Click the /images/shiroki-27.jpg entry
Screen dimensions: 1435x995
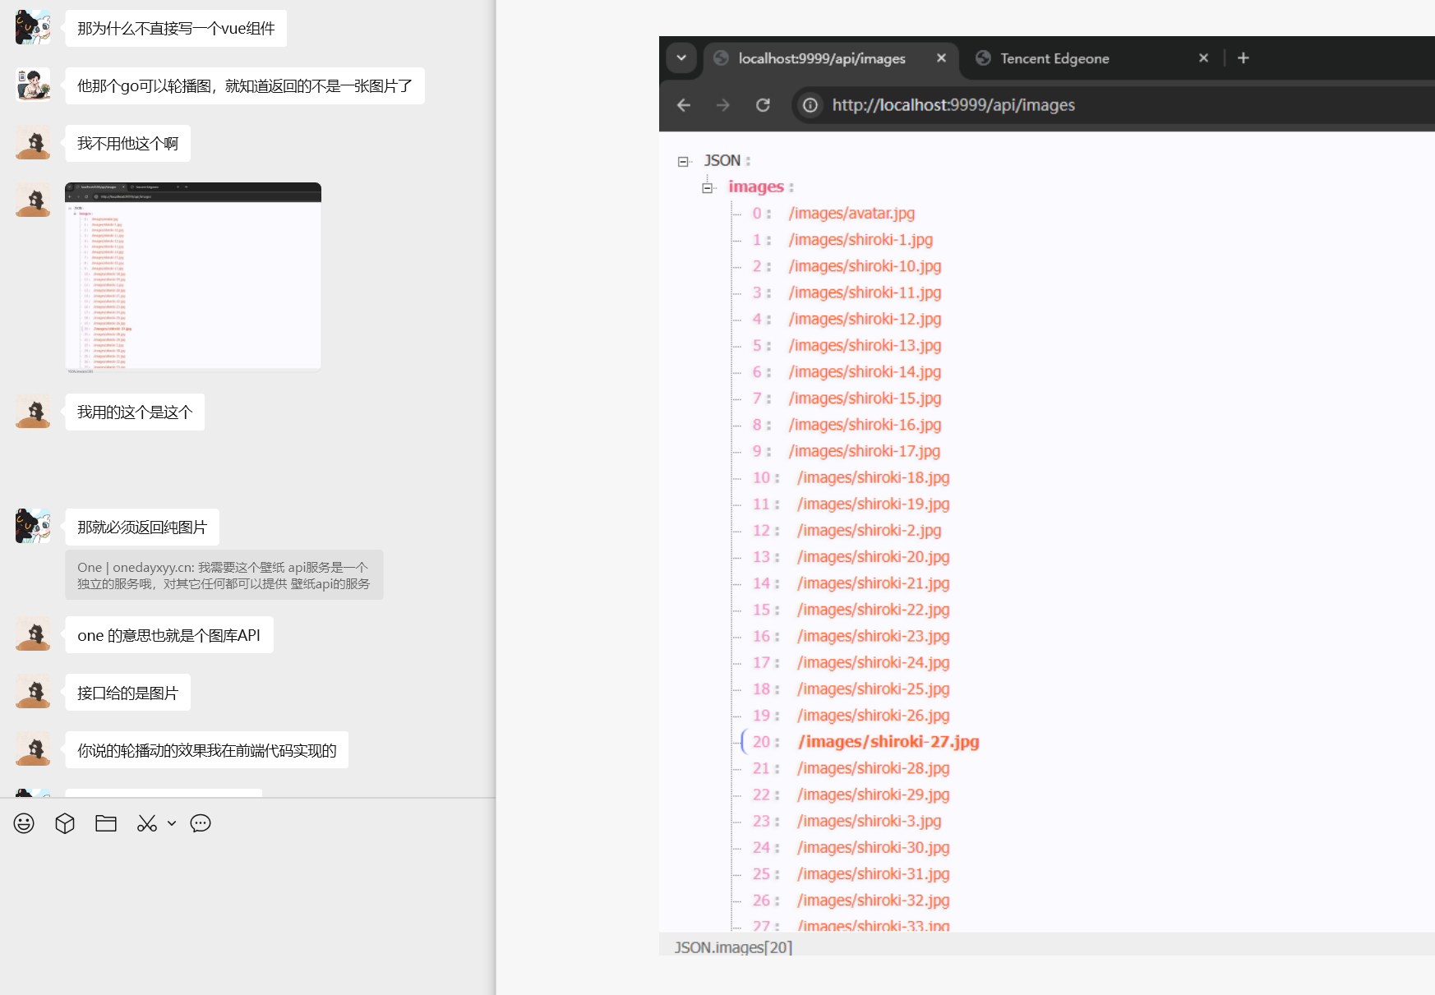point(888,742)
